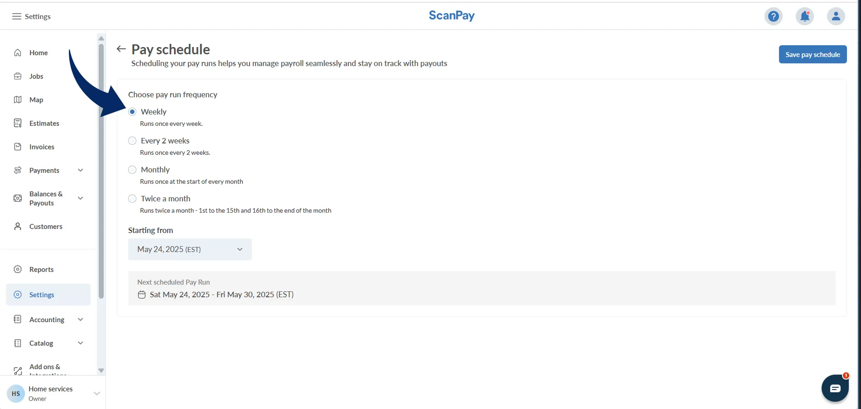This screenshot has width=861, height=409.
Task: Click the sidebar scroll down arrow
Action: click(101, 370)
